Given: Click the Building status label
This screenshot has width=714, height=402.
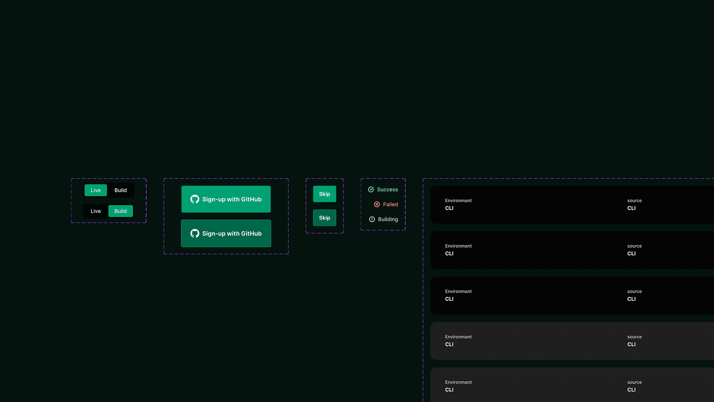Looking at the screenshot, I should [388, 219].
